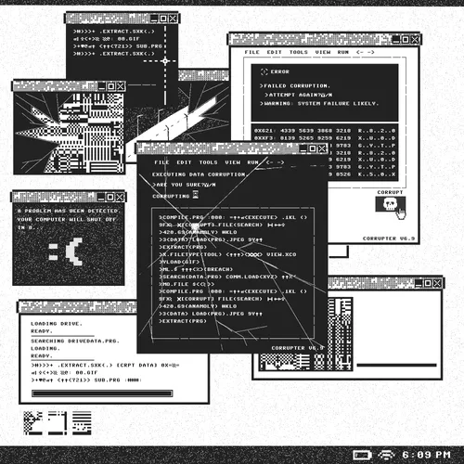Click the 6:09 PM clock

coord(426,455)
